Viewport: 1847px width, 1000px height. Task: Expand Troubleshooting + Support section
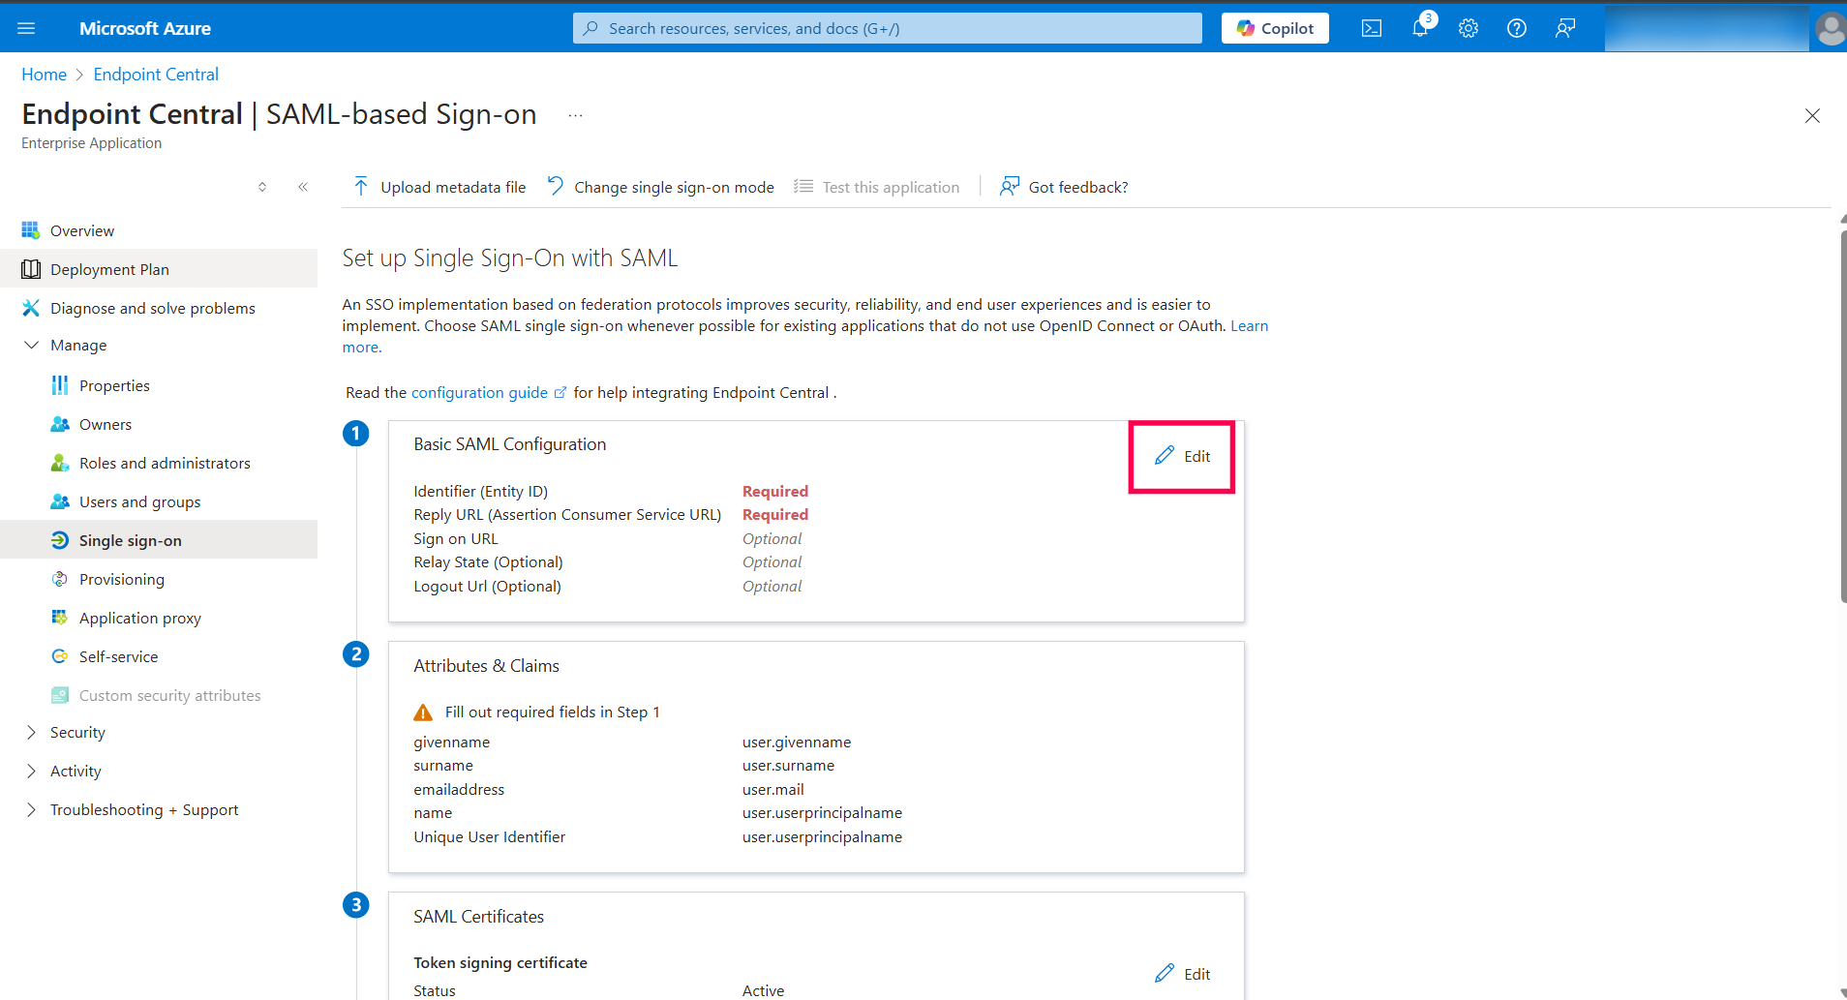point(31,809)
